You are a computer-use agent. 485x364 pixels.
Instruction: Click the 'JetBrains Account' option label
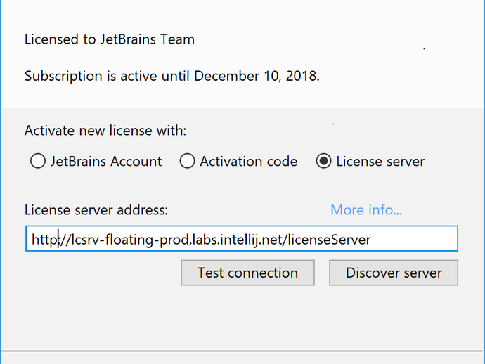(106, 162)
